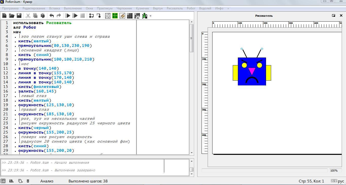
Task: Stop program execution
Action: [83, 16]
